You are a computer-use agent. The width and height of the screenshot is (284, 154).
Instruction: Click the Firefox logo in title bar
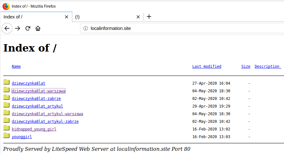click(6, 6)
